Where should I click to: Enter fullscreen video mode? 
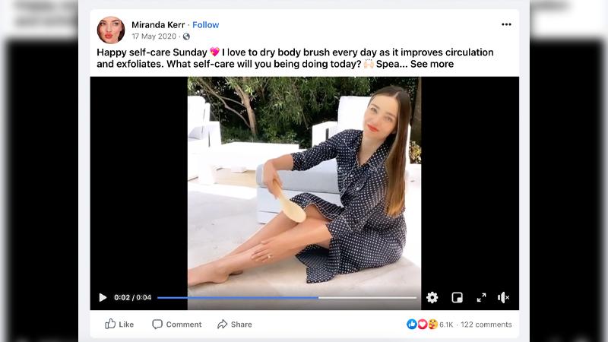pos(481,298)
